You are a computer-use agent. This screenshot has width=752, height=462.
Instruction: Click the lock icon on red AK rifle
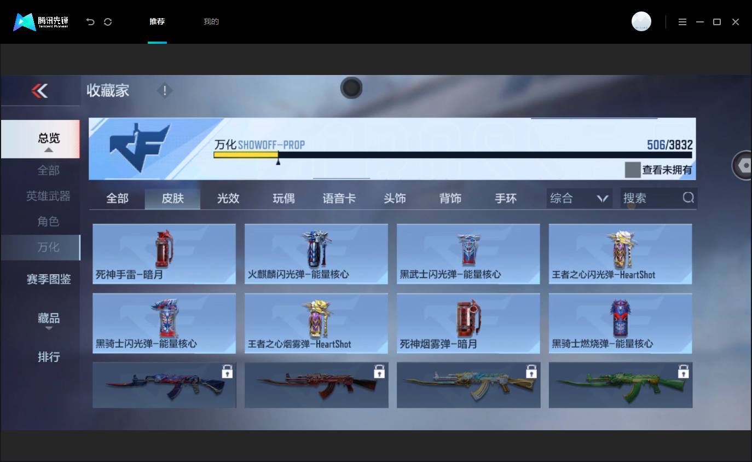[x=379, y=372]
